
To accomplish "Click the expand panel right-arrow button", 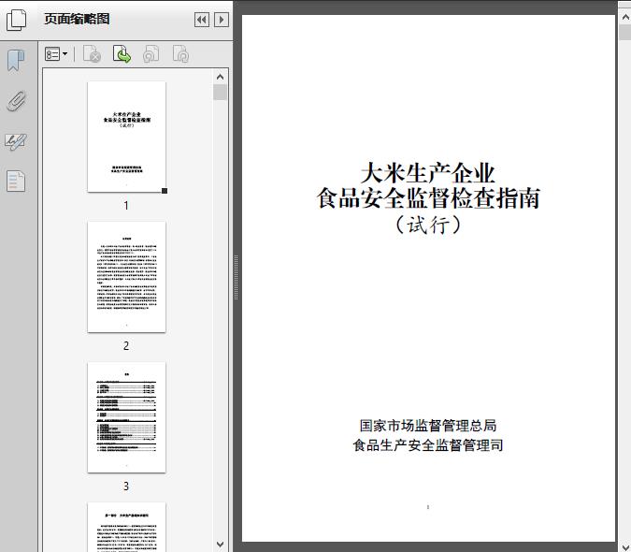I will click(x=222, y=20).
